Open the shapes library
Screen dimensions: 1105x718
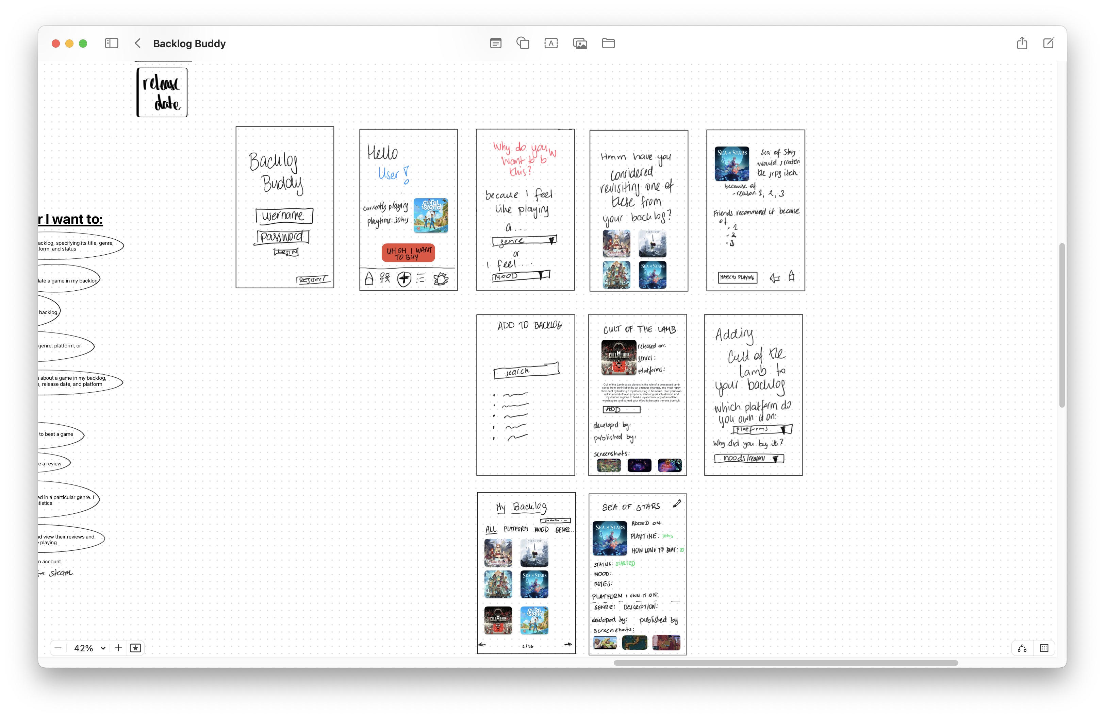(523, 43)
